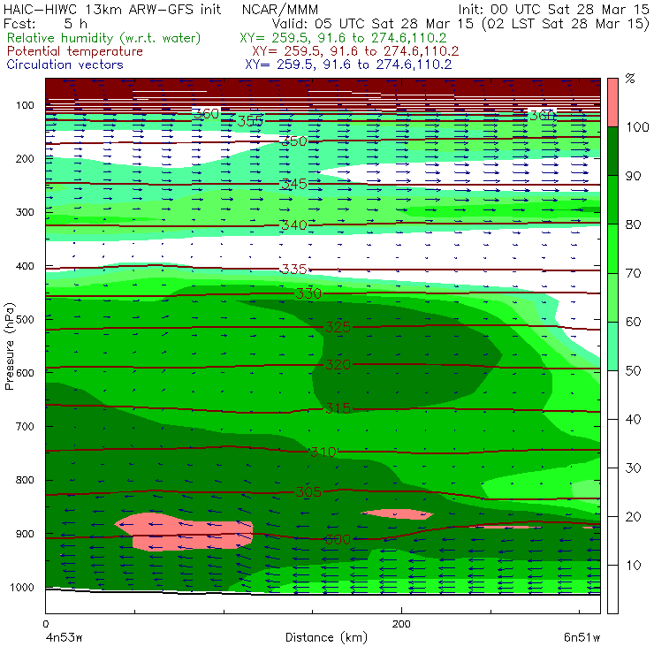Click the 'Pressure (hPa)' vertical axis label
The height and width of the screenshot is (654, 654).
9,346
